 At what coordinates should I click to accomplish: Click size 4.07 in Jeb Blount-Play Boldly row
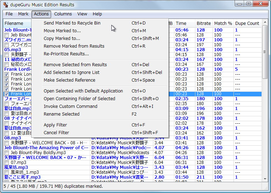(x=159, y=153)
